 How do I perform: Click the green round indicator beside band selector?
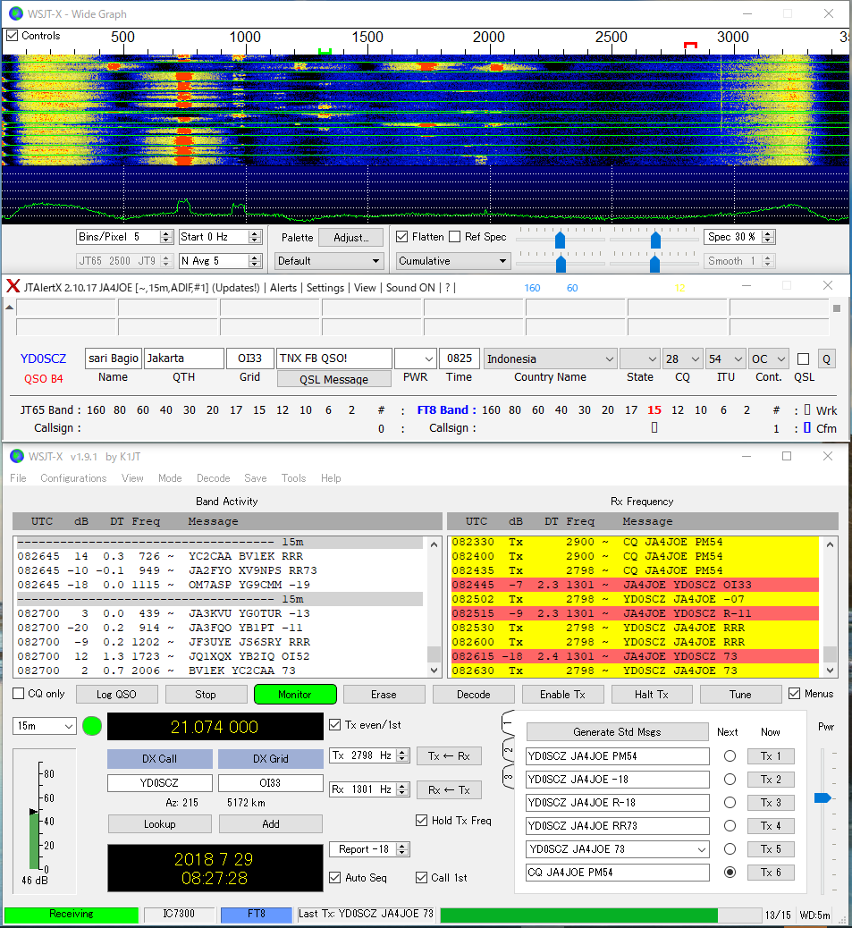[92, 726]
